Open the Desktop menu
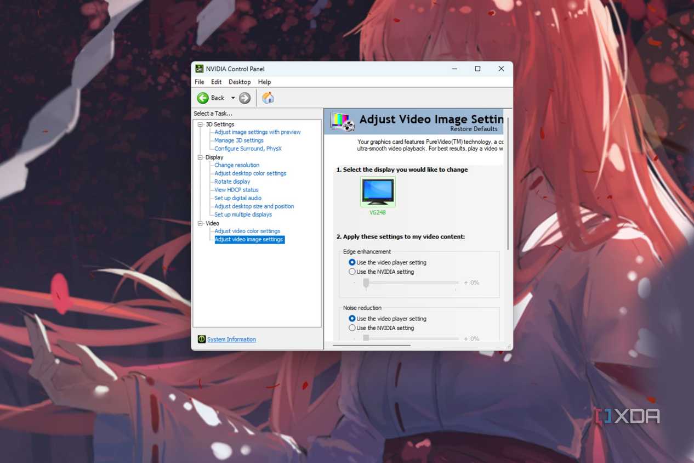This screenshot has height=463, width=694. click(x=240, y=82)
